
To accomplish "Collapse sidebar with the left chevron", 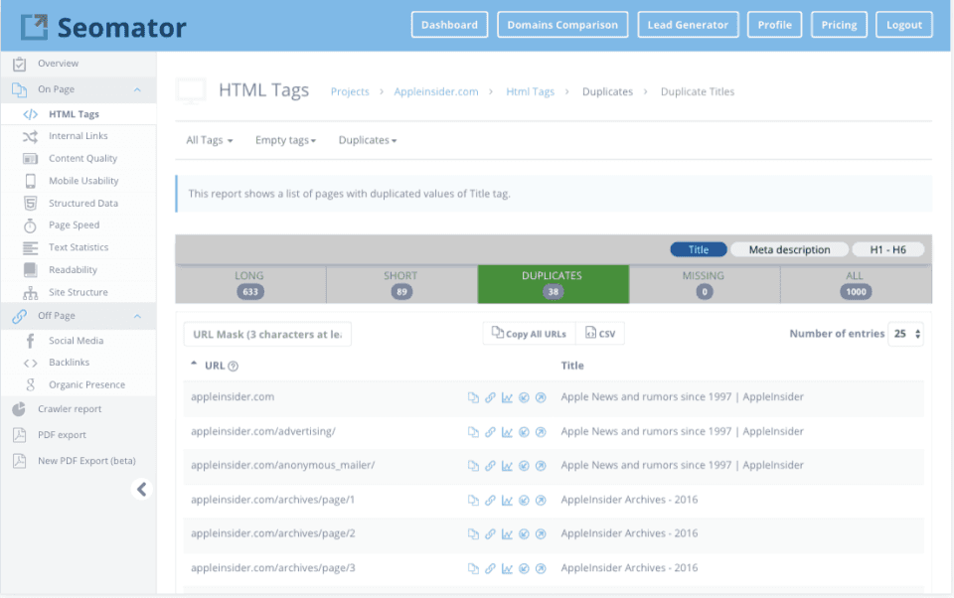I will click(x=141, y=489).
